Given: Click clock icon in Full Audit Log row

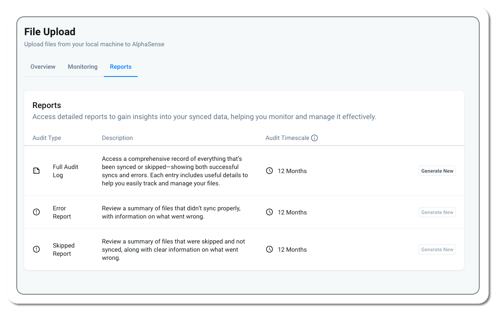Looking at the screenshot, I should click(x=269, y=171).
